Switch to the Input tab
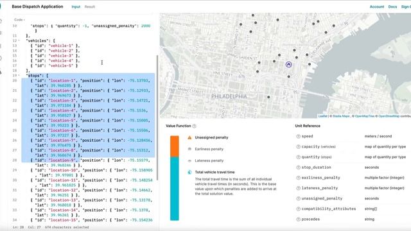The width and height of the screenshot is (411, 231). 76,7
